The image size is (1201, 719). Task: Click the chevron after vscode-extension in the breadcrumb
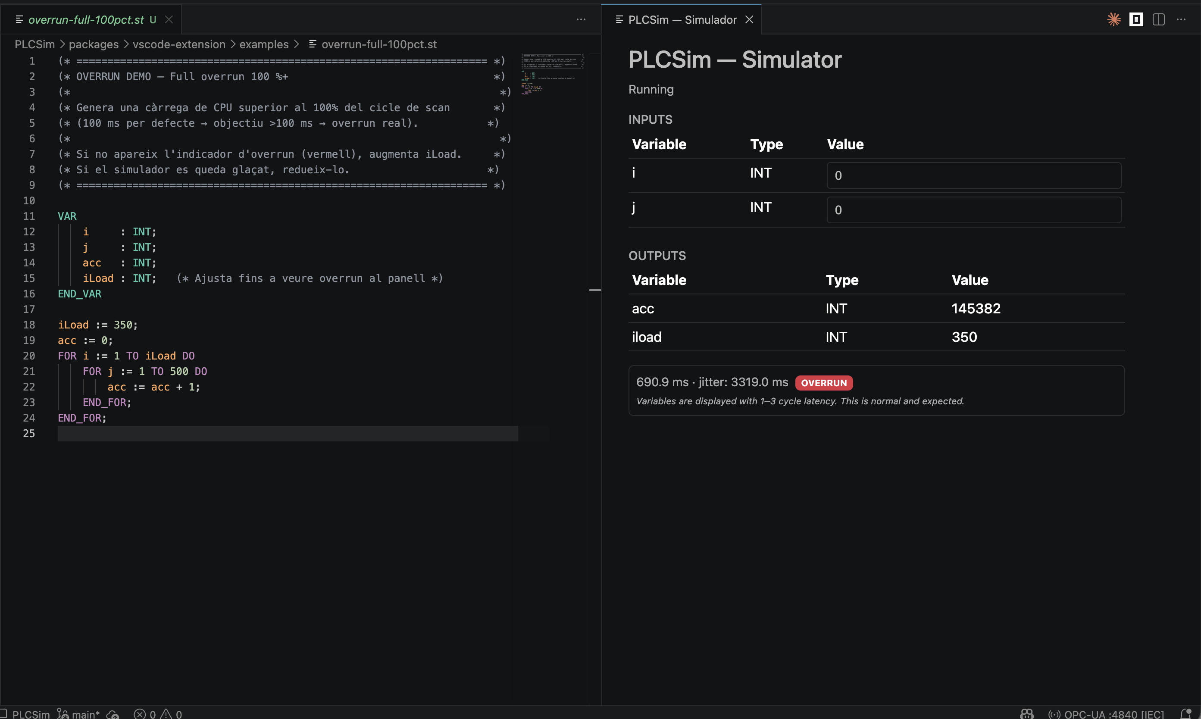[232, 44]
